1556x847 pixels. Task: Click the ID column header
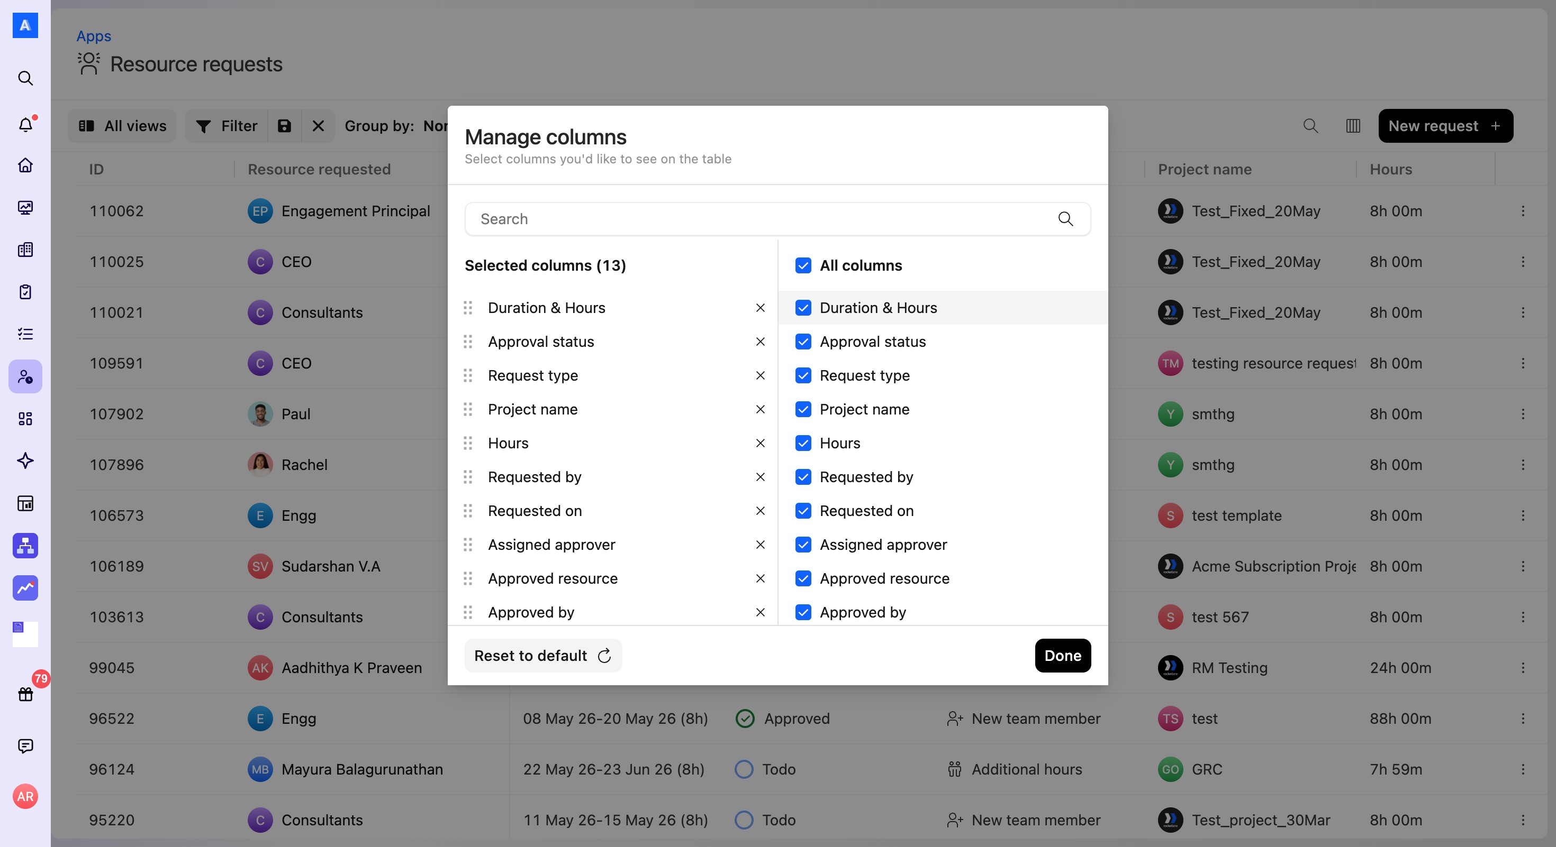pos(97,169)
